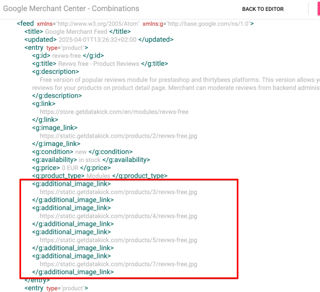Click the products/2 image link URL
320x292 pixels.
click(118, 136)
